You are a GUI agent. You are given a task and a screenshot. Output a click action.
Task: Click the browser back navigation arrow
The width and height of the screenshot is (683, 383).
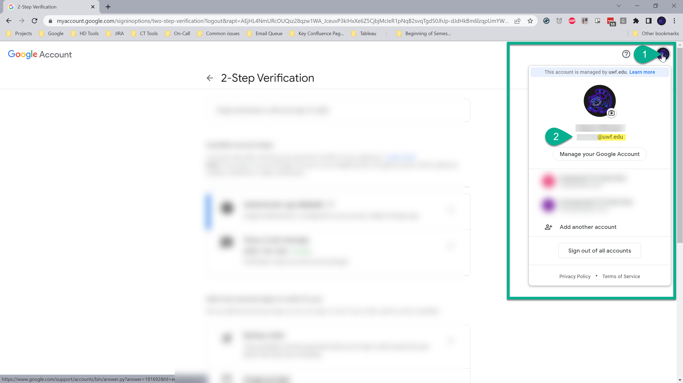click(9, 20)
